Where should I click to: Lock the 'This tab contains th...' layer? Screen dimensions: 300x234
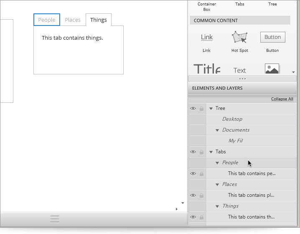201,217
